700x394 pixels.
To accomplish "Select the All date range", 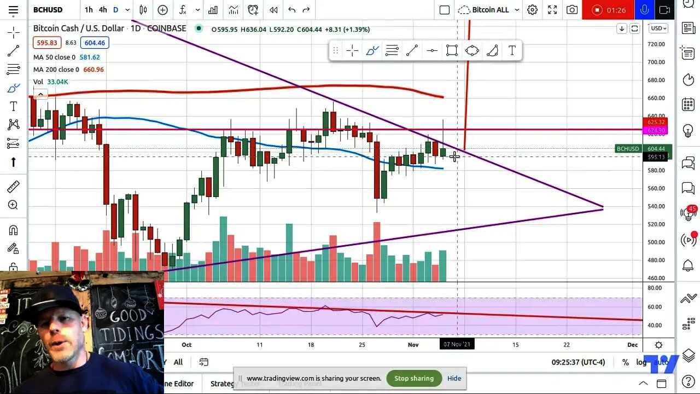I will coord(178,362).
